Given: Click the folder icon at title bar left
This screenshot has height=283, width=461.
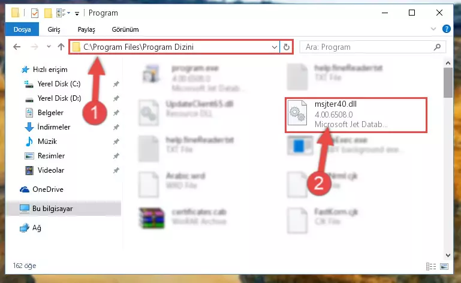Looking at the screenshot, I should [16, 13].
